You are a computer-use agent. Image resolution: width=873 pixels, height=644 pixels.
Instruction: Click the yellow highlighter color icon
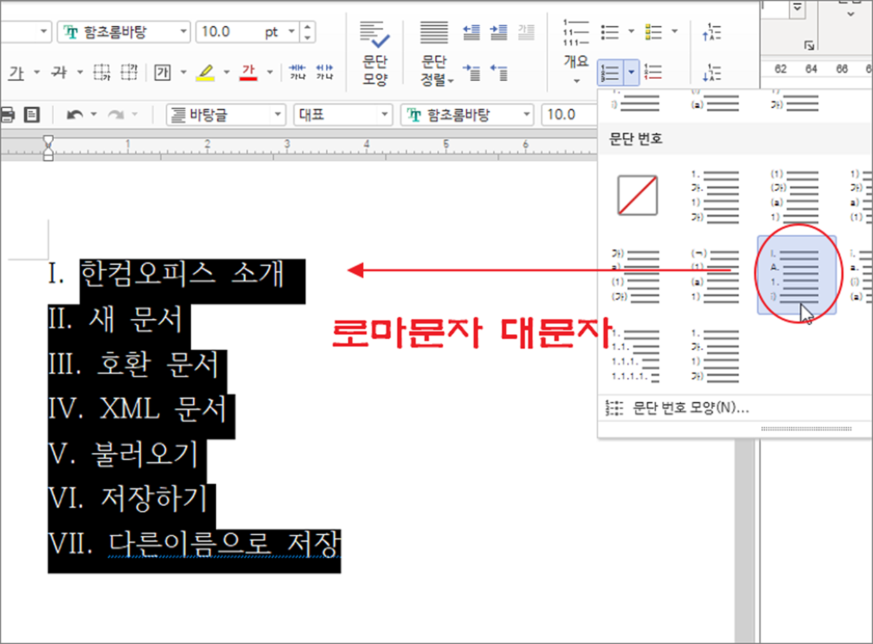point(205,72)
